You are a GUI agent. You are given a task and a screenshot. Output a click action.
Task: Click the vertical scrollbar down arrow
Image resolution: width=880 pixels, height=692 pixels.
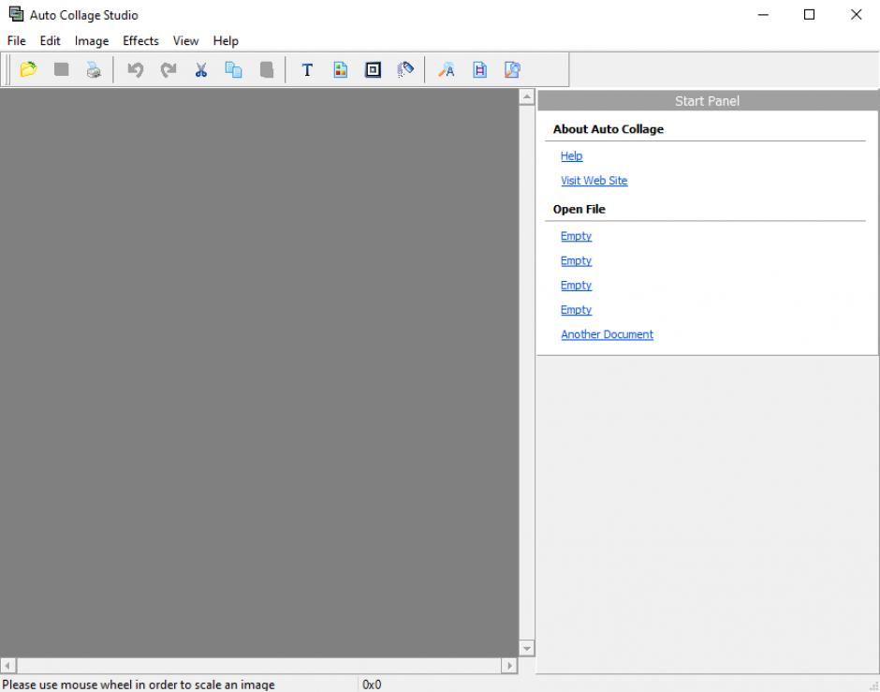click(526, 648)
